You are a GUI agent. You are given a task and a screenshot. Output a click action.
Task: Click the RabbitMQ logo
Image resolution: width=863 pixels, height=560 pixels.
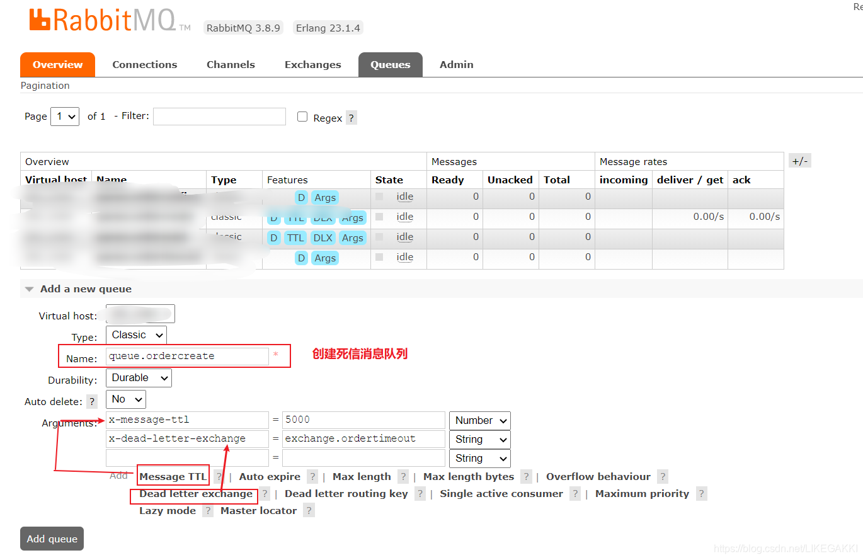[110, 20]
